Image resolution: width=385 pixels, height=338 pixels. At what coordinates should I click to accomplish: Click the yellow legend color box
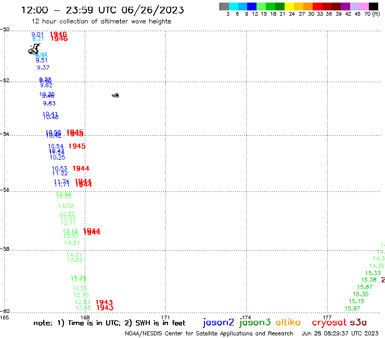(x=289, y=6)
